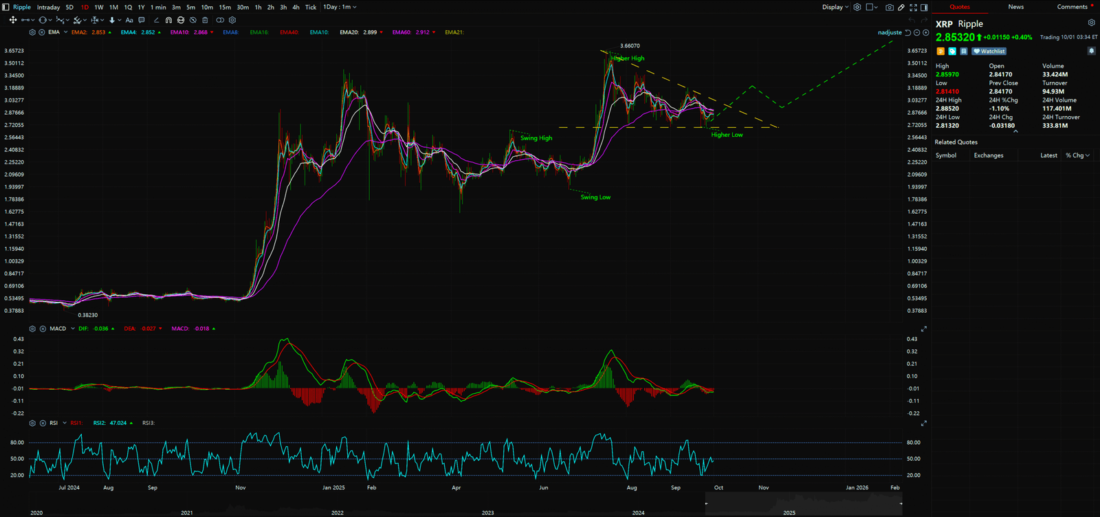Select the text annotation (Aa) tool
The image size is (1100, 517).
point(129,20)
